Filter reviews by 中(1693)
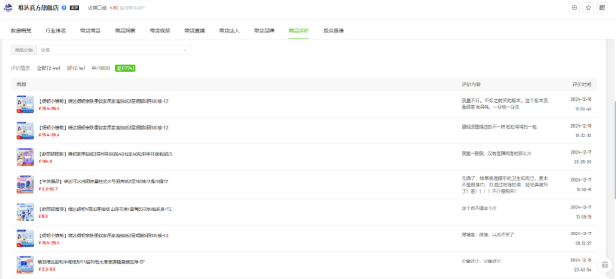Screen dimensions: 616x279 click(x=101, y=68)
